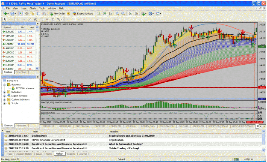The width and height of the screenshot is (267, 162).
Task: Toggle chart Auto Scroll icon
Action: click(x=130, y=14)
